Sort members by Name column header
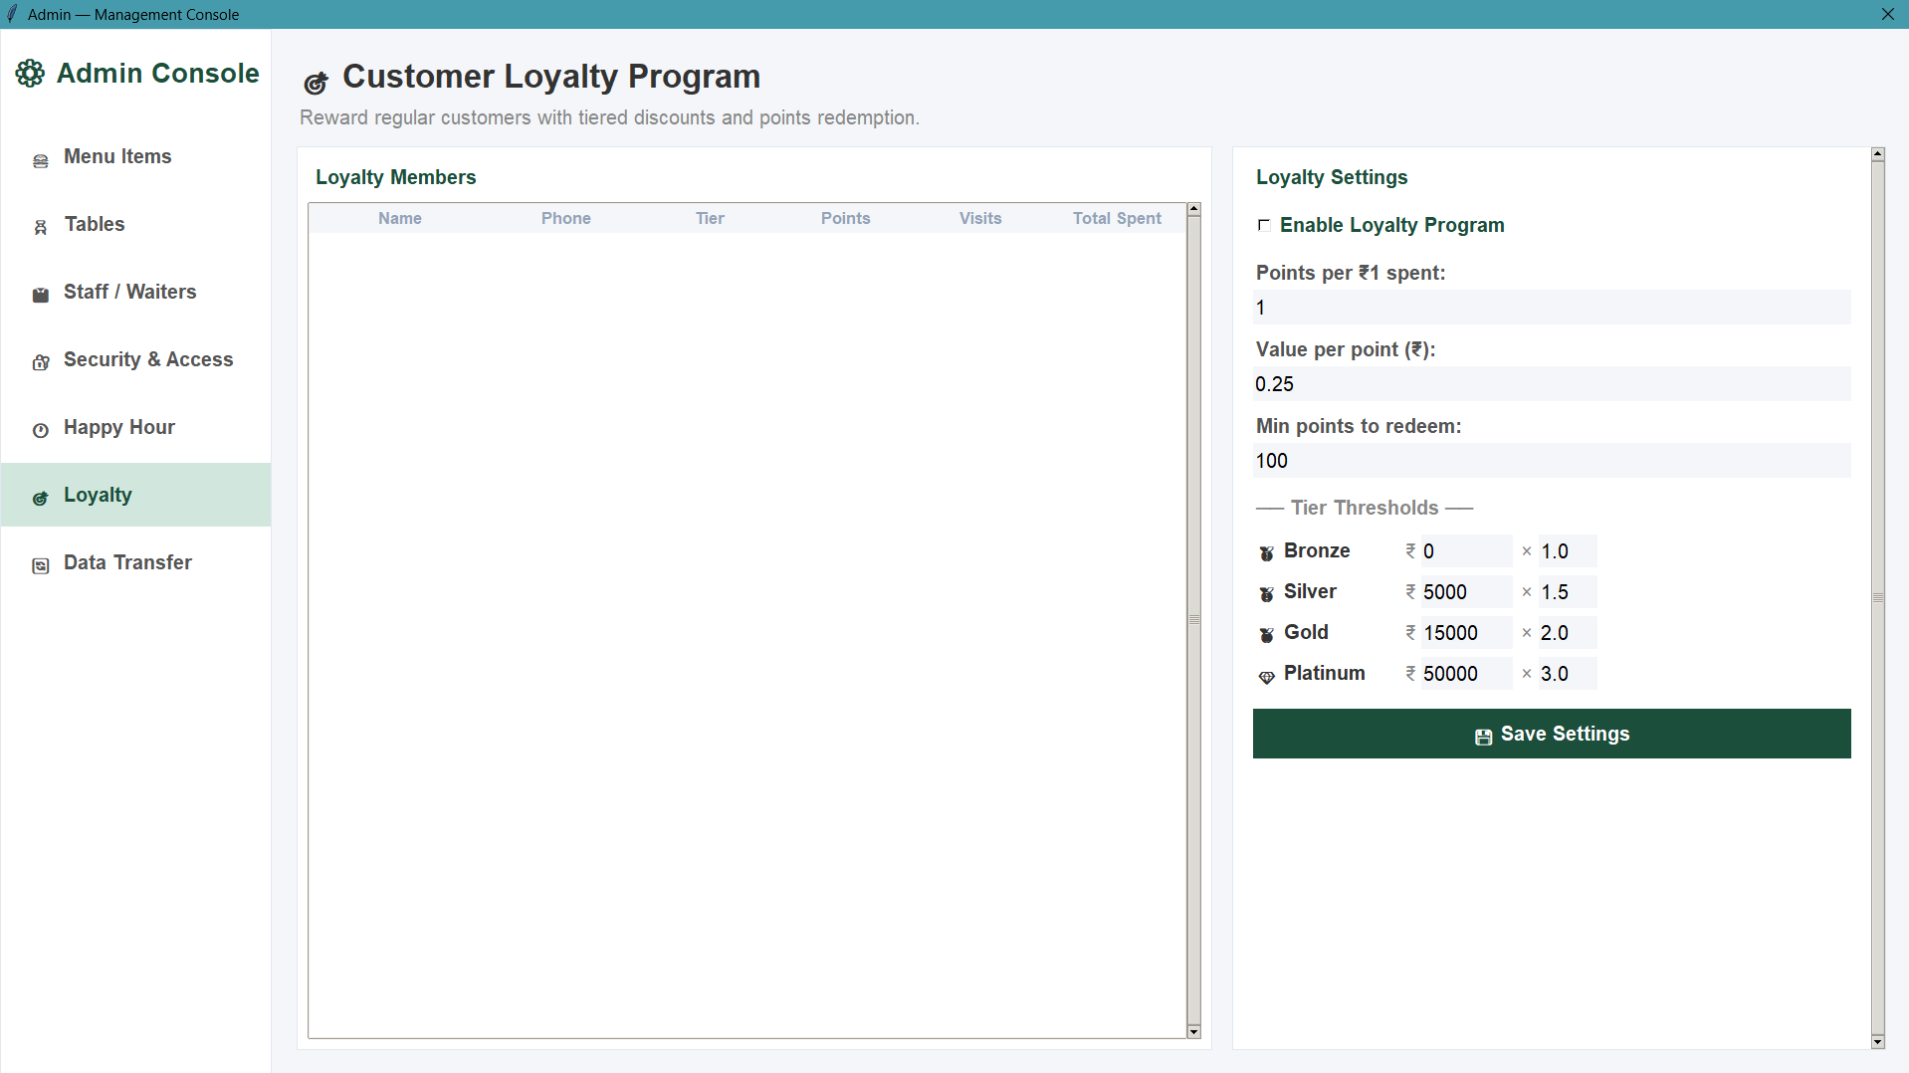The height and width of the screenshot is (1073, 1909). click(400, 218)
